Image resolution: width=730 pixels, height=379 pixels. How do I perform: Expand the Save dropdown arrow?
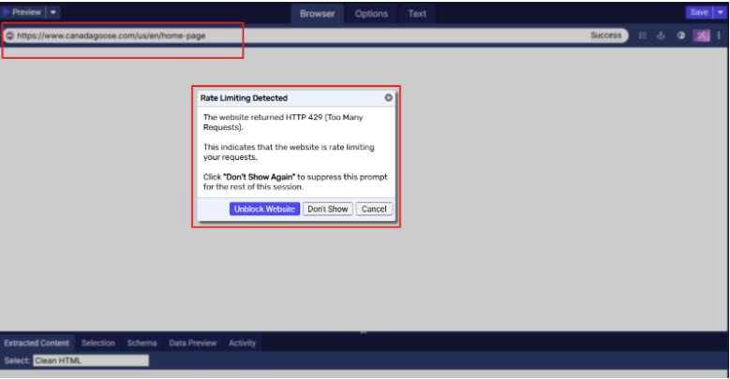[x=721, y=12]
